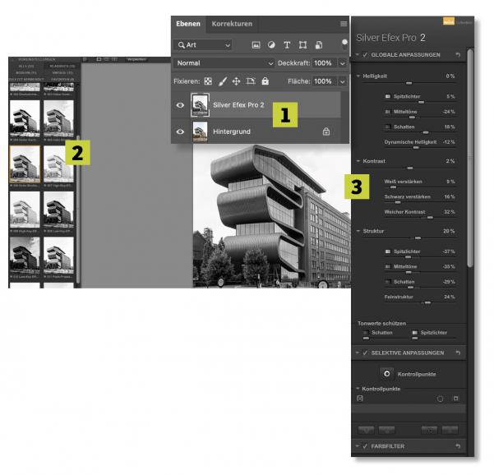This screenshot has width=494, height=475.
Task: Switch to the Ebenen tab
Action: [188, 24]
